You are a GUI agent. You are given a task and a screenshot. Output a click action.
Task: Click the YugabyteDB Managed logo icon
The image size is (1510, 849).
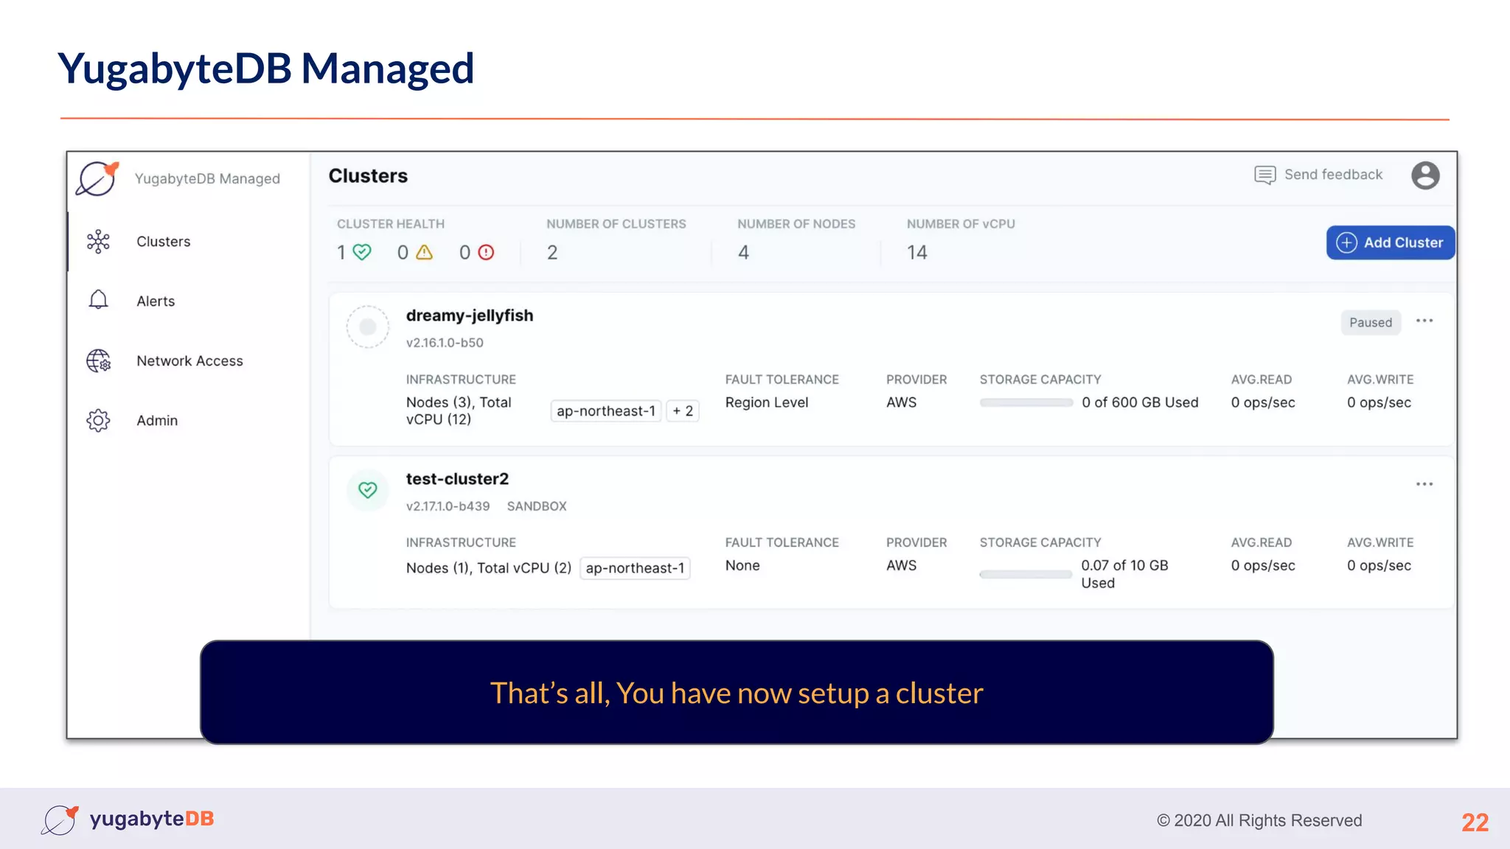(97, 179)
